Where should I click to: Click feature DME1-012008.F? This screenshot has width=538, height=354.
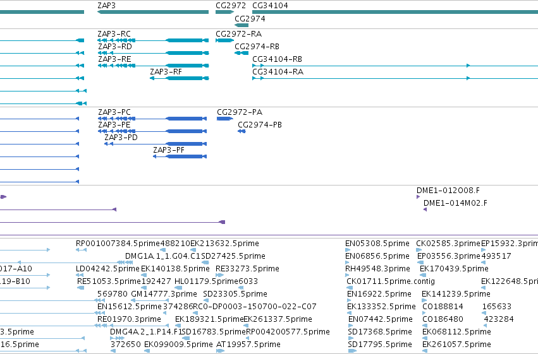coord(448,191)
